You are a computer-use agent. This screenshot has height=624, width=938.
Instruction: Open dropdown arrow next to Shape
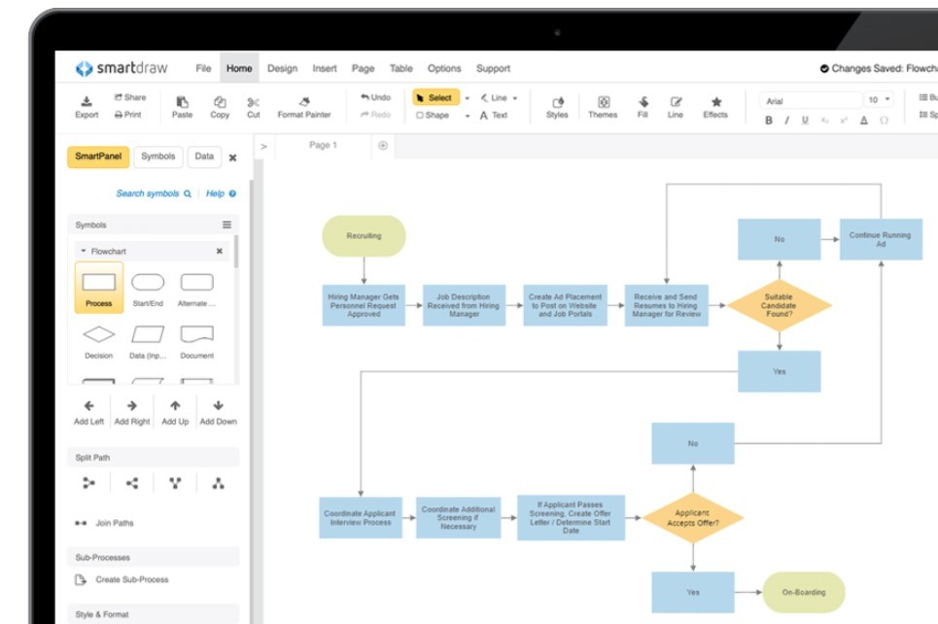tap(468, 116)
